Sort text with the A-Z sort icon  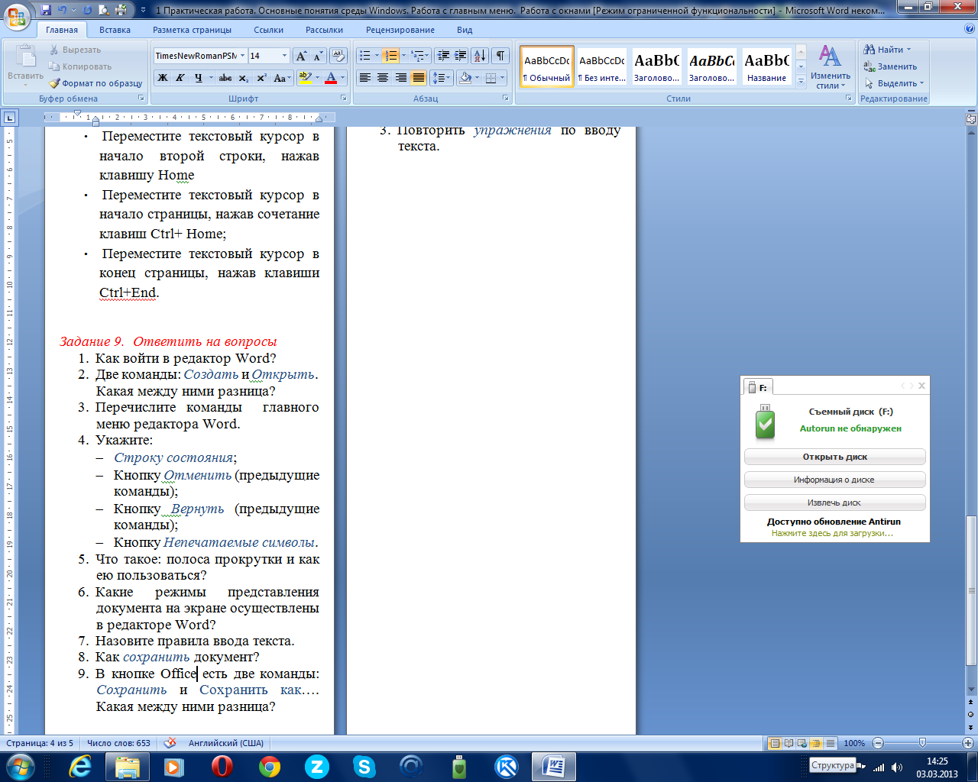tap(480, 56)
